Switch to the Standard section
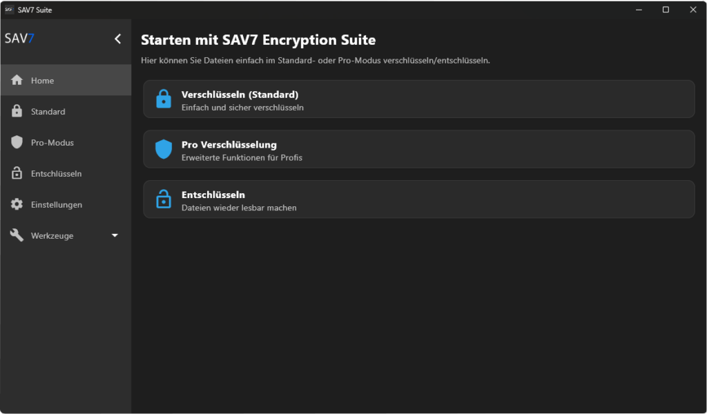The height and width of the screenshot is (414, 707). (x=47, y=111)
